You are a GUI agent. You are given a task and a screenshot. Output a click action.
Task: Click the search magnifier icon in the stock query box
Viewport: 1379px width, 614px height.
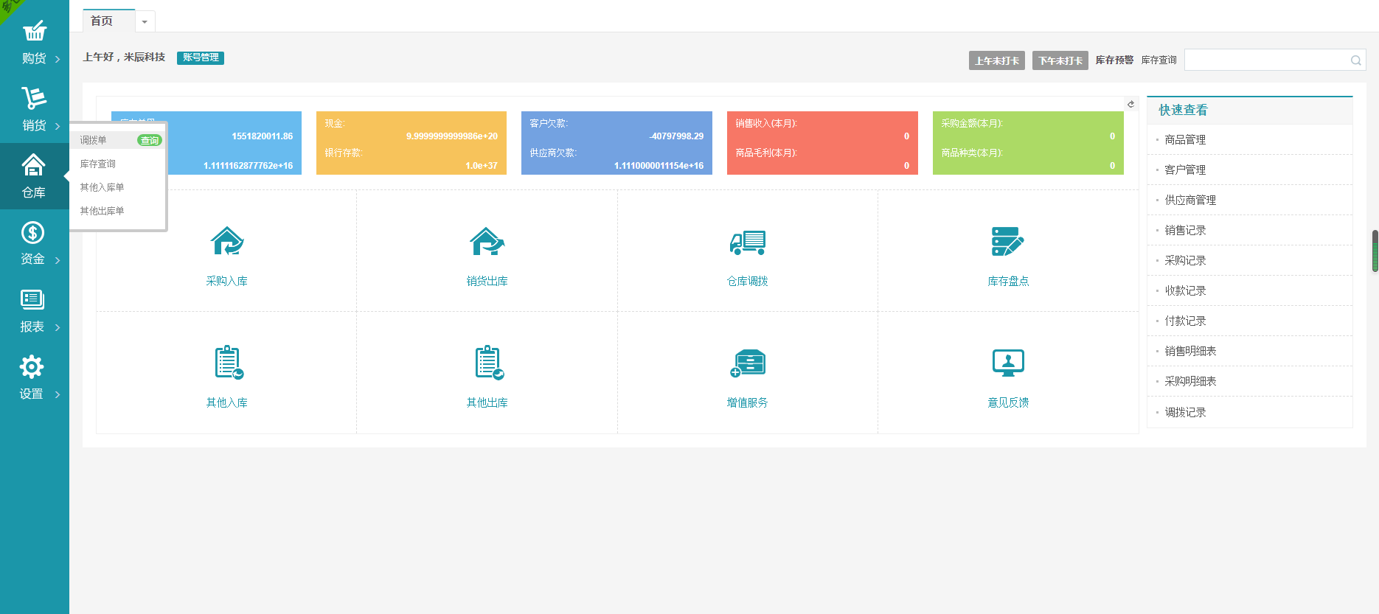point(1355,60)
